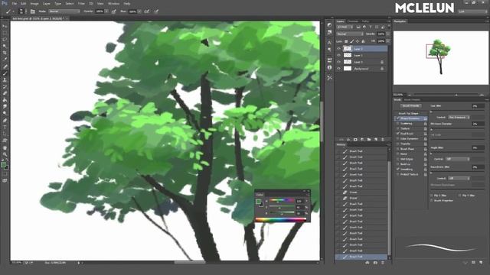The image size is (490, 275).
Task: Open the Brush Presets tab
Action: 412,100
